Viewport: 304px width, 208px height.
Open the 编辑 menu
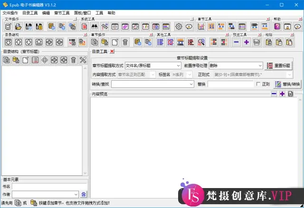[46, 13]
